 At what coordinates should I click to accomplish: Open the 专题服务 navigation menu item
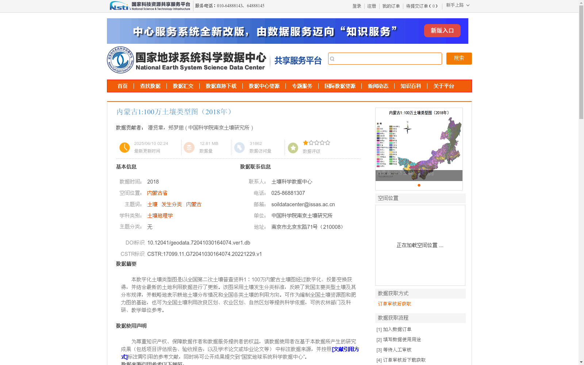point(302,86)
